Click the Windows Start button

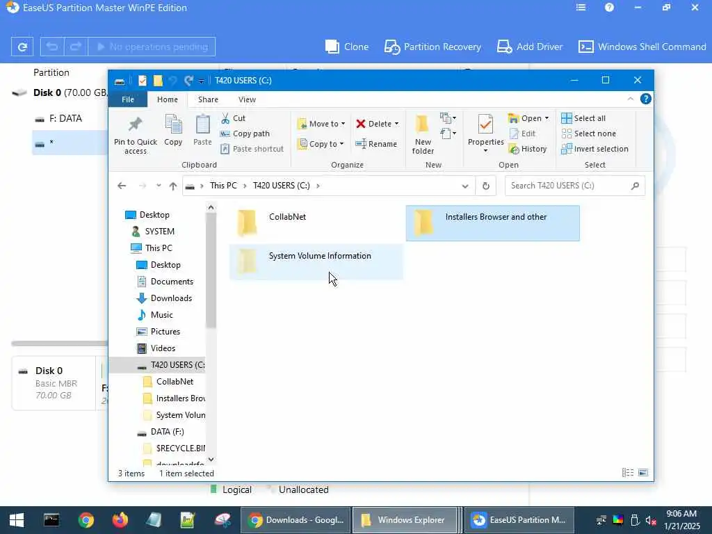coord(17,520)
